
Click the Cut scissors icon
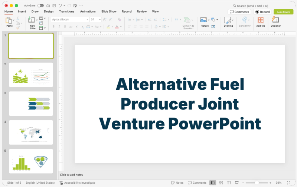(18, 18)
